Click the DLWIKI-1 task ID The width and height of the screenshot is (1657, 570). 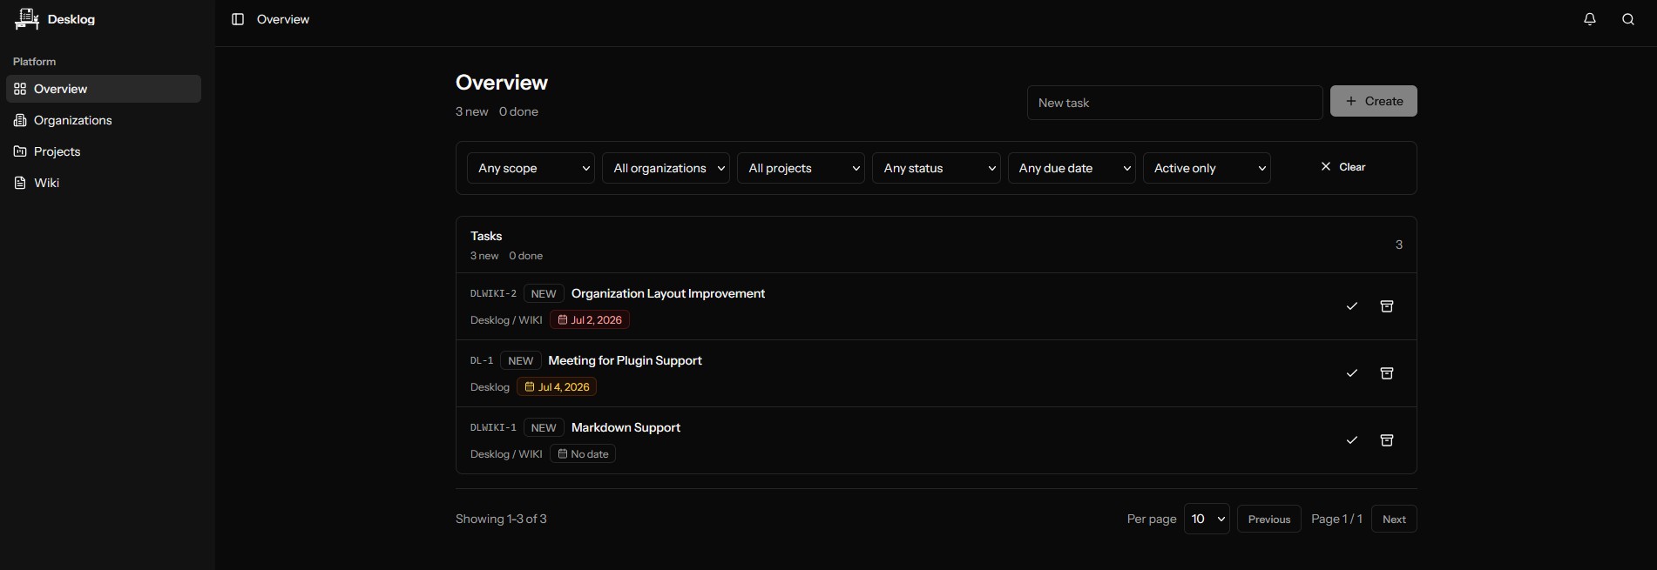493,427
